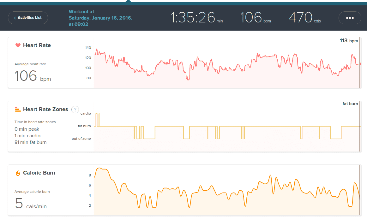Click the 81 min fat burn summary line
The image size is (367, 220).
30,142
